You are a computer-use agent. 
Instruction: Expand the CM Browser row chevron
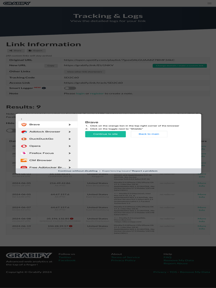[70, 160]
